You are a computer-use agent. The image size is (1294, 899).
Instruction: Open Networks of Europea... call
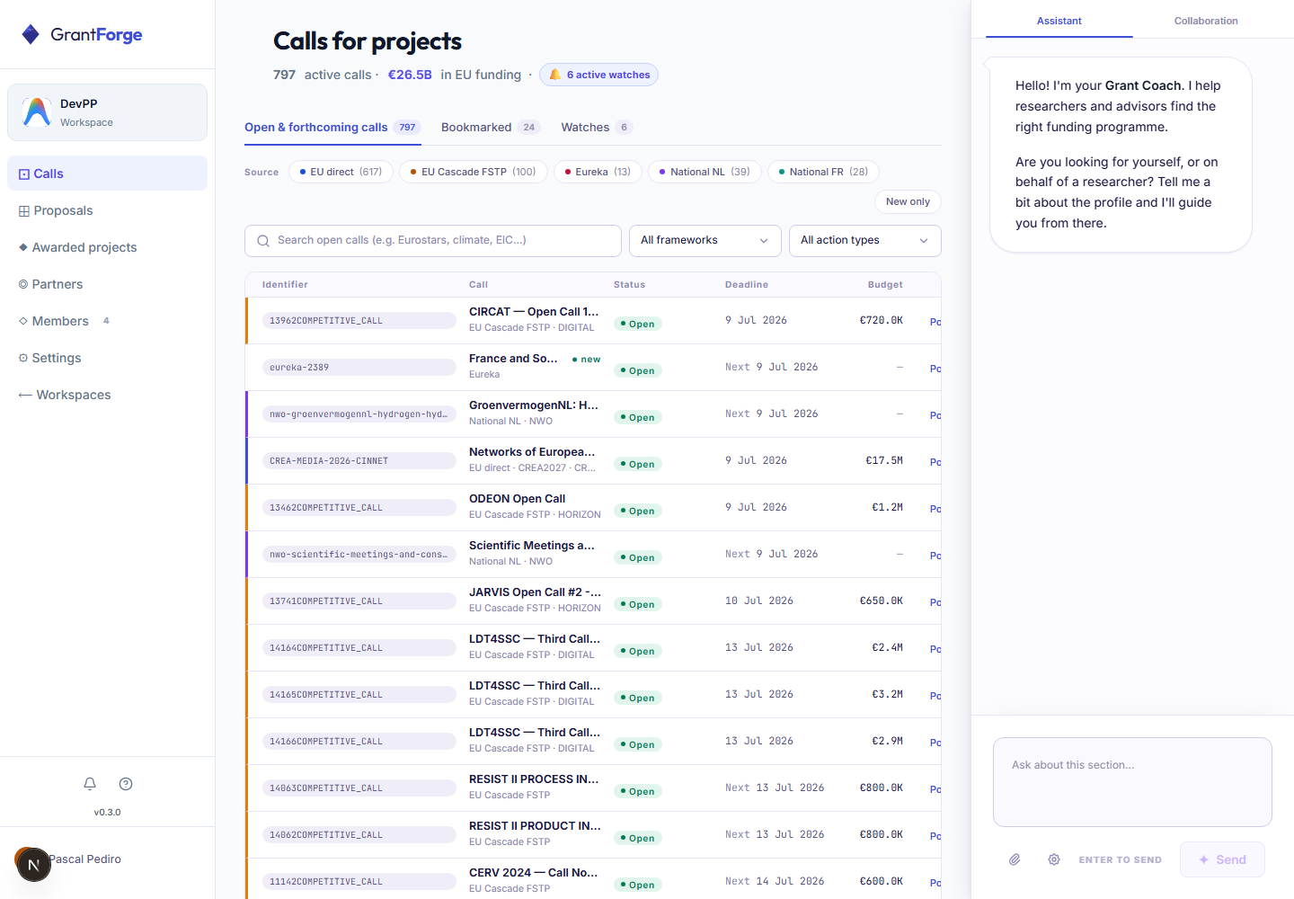pyautogui.click(x=593, y=461)
